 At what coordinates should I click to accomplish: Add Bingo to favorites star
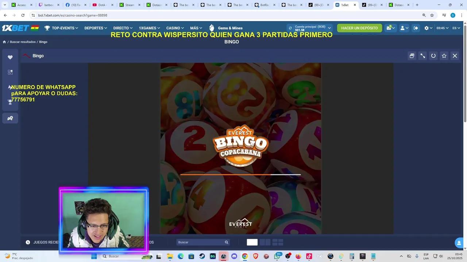(444, 56)
